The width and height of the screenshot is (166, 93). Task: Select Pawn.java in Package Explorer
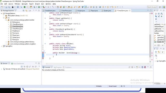point(16,33)
